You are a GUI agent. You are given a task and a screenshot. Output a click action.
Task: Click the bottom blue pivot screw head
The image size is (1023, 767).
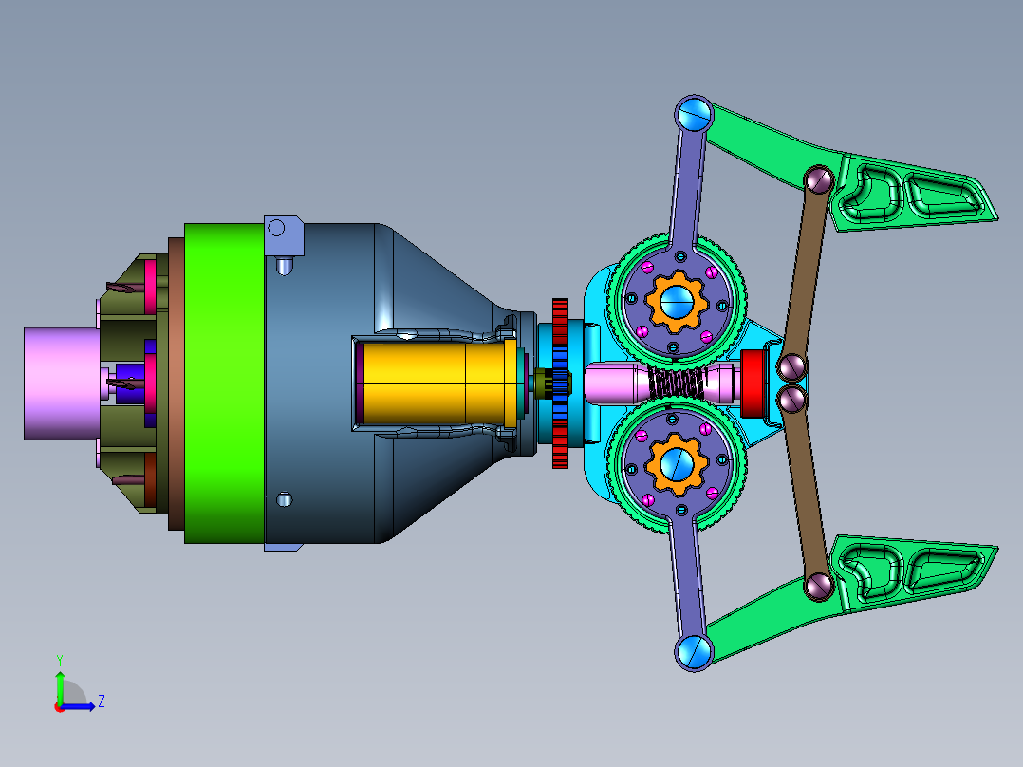pyautogui.click(x=694, y=651)
